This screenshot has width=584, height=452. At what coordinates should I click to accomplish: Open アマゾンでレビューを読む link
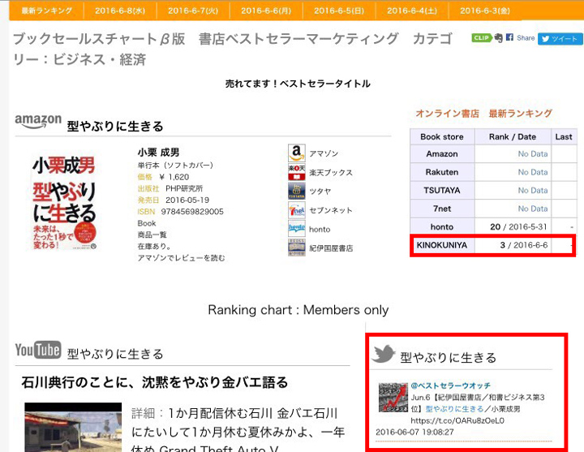point(182,257)
